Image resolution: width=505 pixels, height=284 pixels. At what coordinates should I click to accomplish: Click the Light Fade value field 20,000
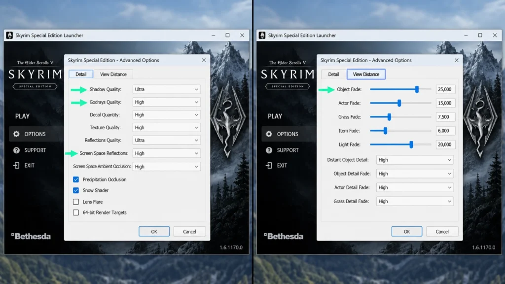tap(445, 144)
